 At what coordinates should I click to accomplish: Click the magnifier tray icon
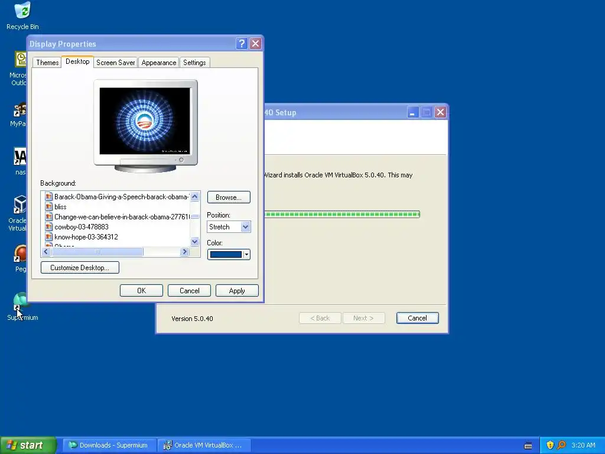(561, 445)
